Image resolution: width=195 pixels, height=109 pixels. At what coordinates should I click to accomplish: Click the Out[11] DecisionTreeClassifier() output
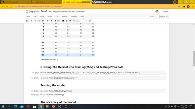pos(52,95)
